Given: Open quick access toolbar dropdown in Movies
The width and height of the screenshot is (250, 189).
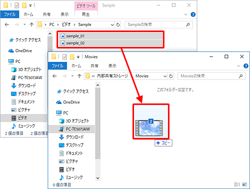Looking at the screenshot, I should click(78, 57).
